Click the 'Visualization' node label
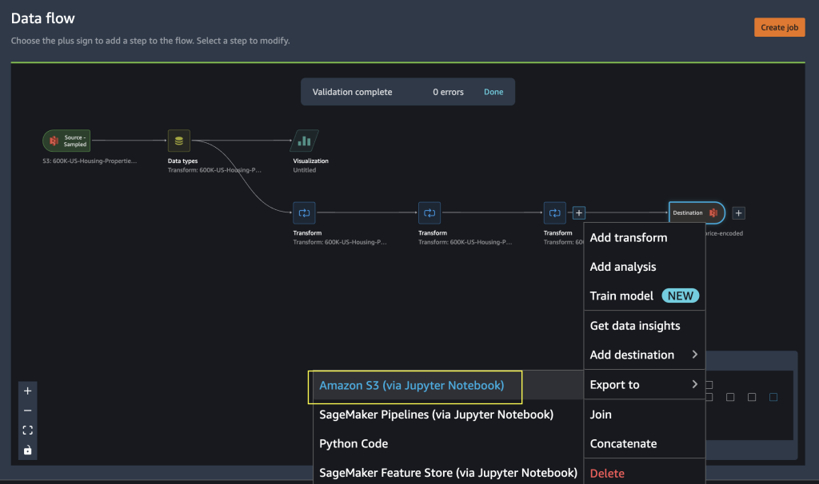 311,161
